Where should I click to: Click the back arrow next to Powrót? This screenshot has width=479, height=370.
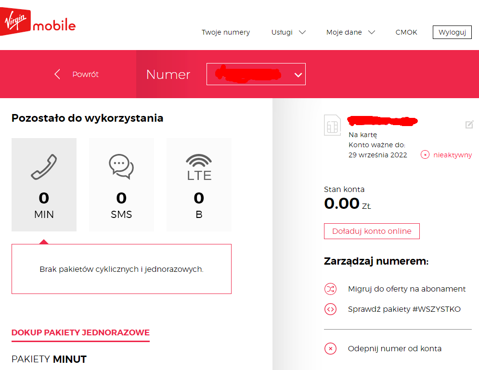[57, 74]
